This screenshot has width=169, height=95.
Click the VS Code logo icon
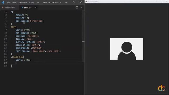3,2
